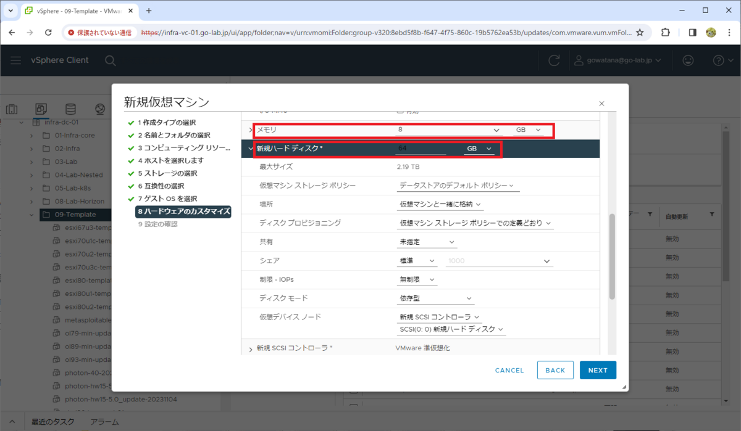Click the CANCEL button
The width and height of the screenshot is (741, 431).
[x=509, y=370]
